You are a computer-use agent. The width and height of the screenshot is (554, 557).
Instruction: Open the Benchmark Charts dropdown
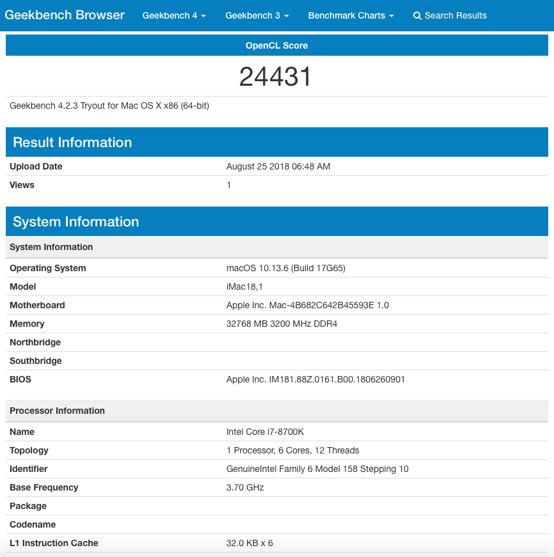coord(351,15)
